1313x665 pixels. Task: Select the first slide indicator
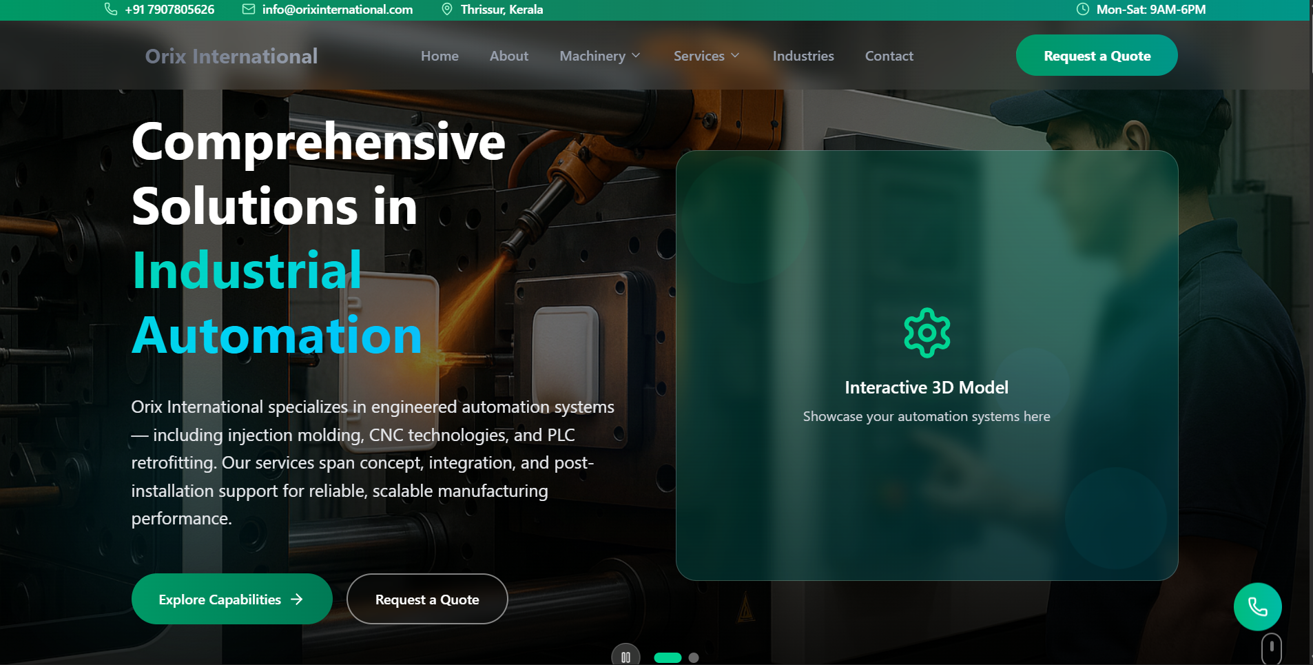pyautogui.click(x=667, y=657)
